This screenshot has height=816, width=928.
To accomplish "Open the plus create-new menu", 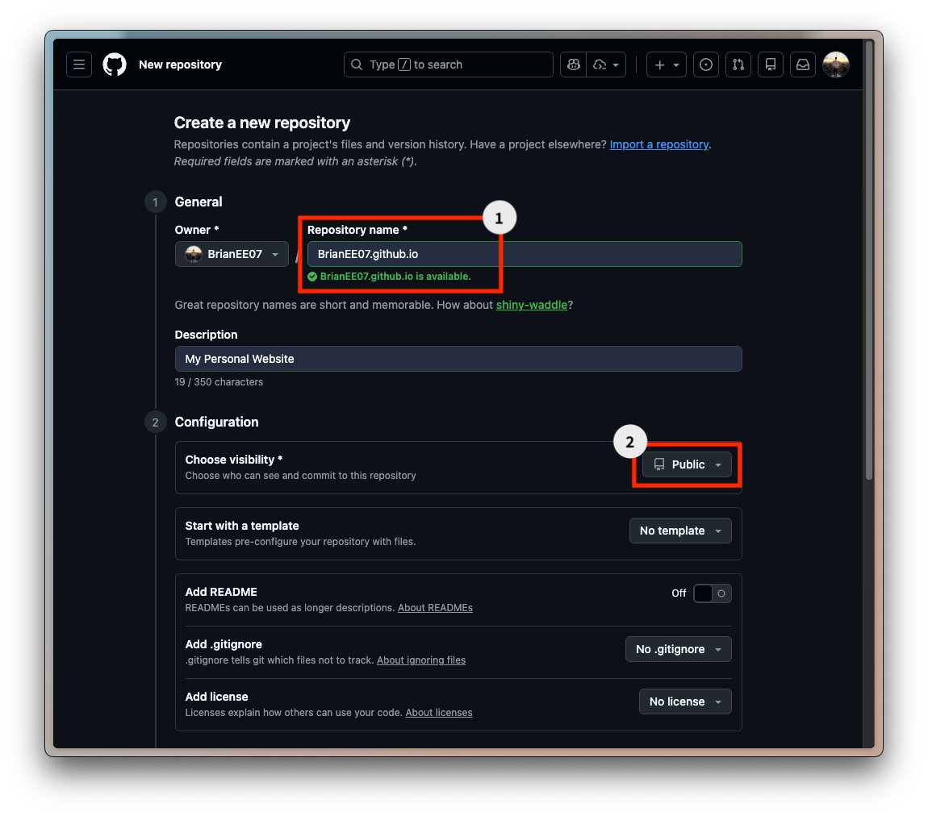I will [x=667, y=65].
